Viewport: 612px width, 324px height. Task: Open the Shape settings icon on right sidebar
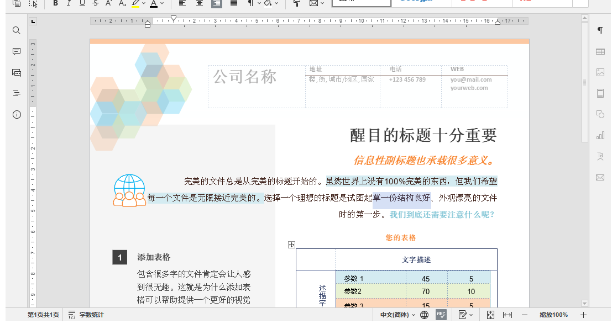pos(600,114)
